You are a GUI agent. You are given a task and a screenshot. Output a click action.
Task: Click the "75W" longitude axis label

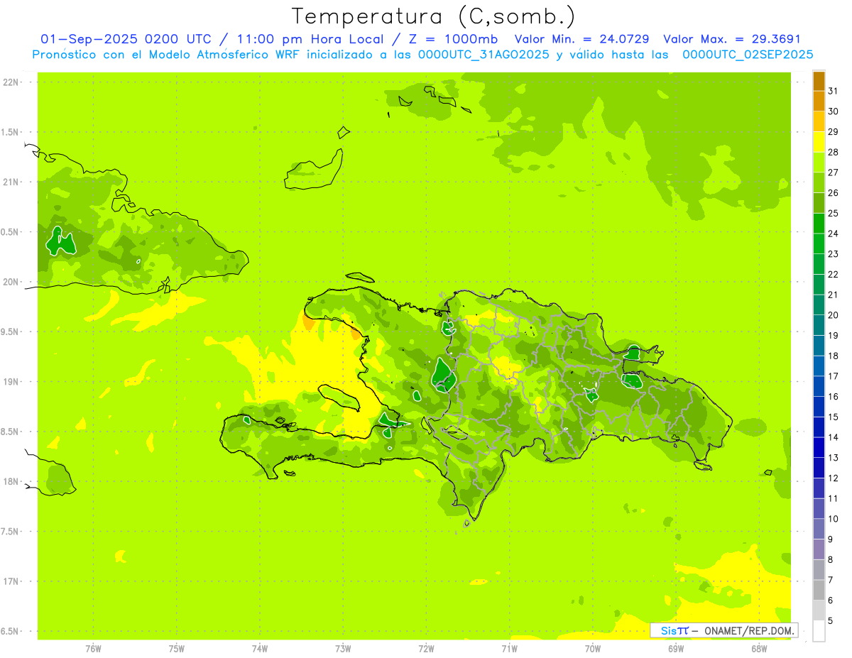point(177,649)
